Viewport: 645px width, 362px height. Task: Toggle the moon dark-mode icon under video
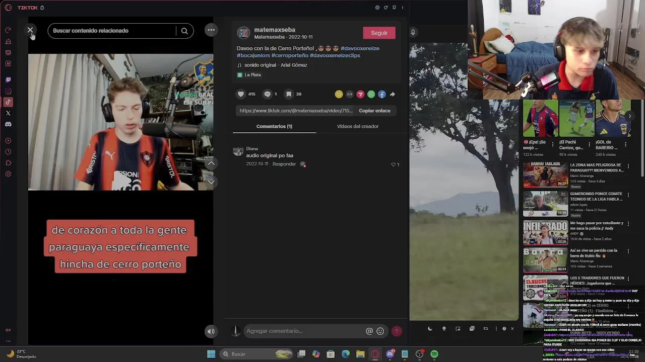coord(430,329)
